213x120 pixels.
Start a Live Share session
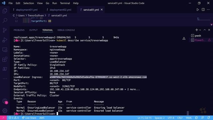coord(29,118)
